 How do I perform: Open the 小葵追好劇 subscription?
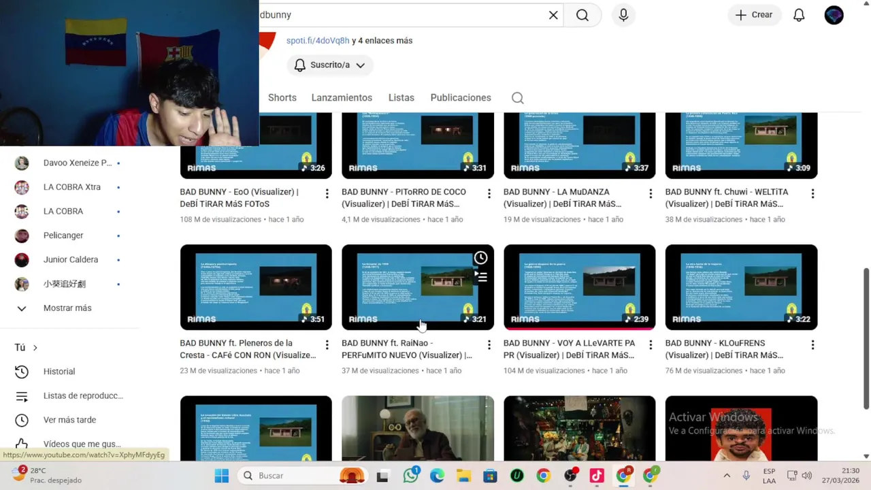click(68, 284)
